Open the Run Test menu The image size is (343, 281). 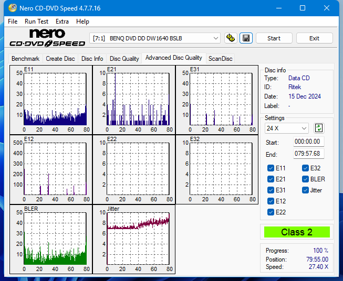pos(36,21)
